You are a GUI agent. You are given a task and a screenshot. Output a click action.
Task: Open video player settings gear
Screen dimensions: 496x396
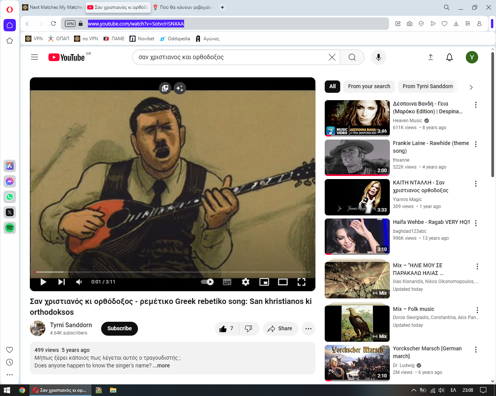245,282
